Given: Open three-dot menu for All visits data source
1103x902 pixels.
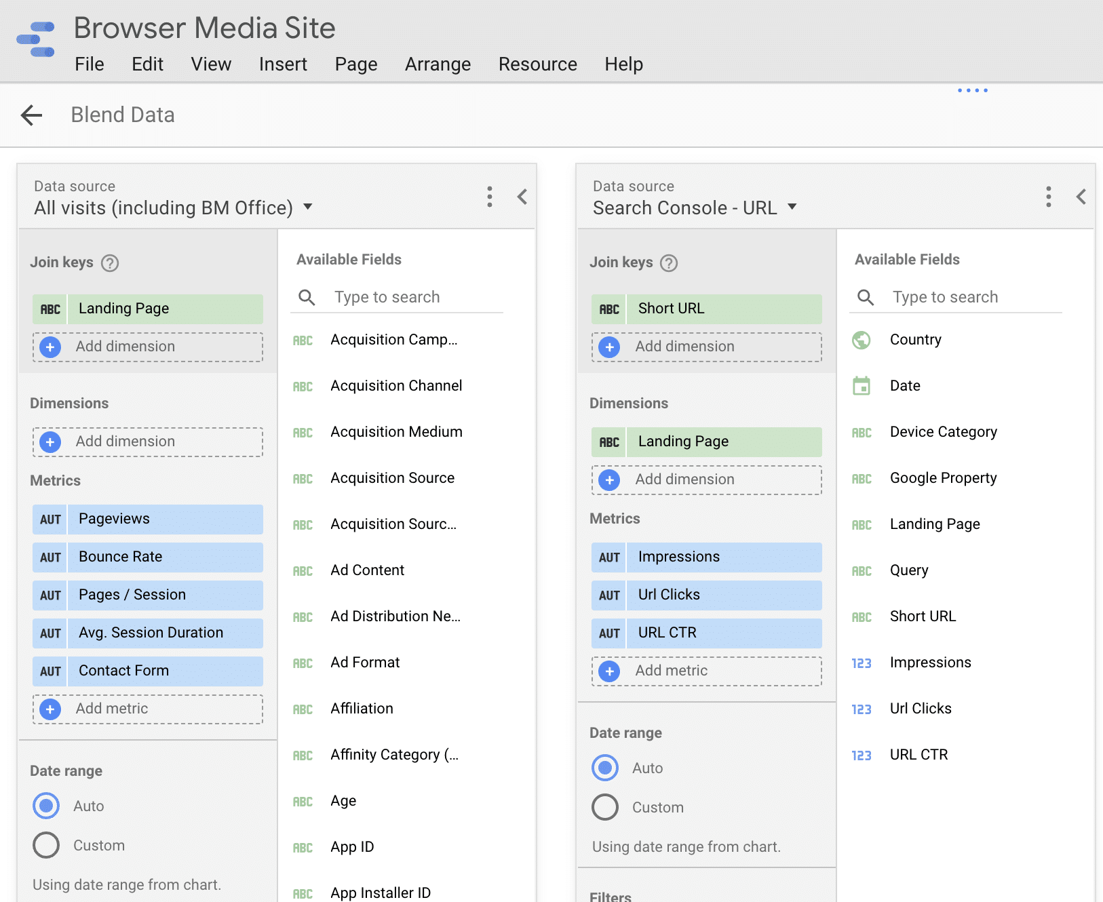Looking at the screenshot, I should coord(489,197).
